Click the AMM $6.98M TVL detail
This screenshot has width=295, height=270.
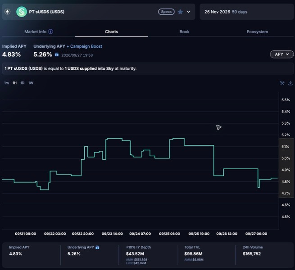[x=194, y=260]
